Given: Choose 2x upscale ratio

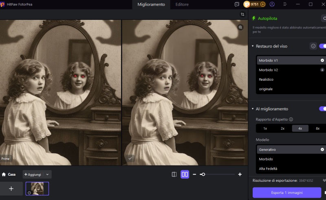Looking at the screenshot, I should pos(282,128).
